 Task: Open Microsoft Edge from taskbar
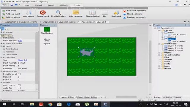click(69, 104)
